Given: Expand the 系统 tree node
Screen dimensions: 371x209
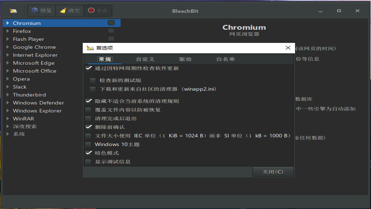Looking at the screenshot, I should click(x=8, y=134).
